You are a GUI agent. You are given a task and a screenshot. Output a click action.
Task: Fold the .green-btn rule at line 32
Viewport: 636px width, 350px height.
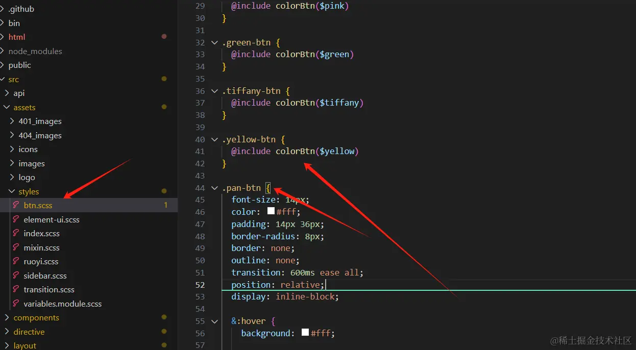pyautogui.click(x=215, y=42)
